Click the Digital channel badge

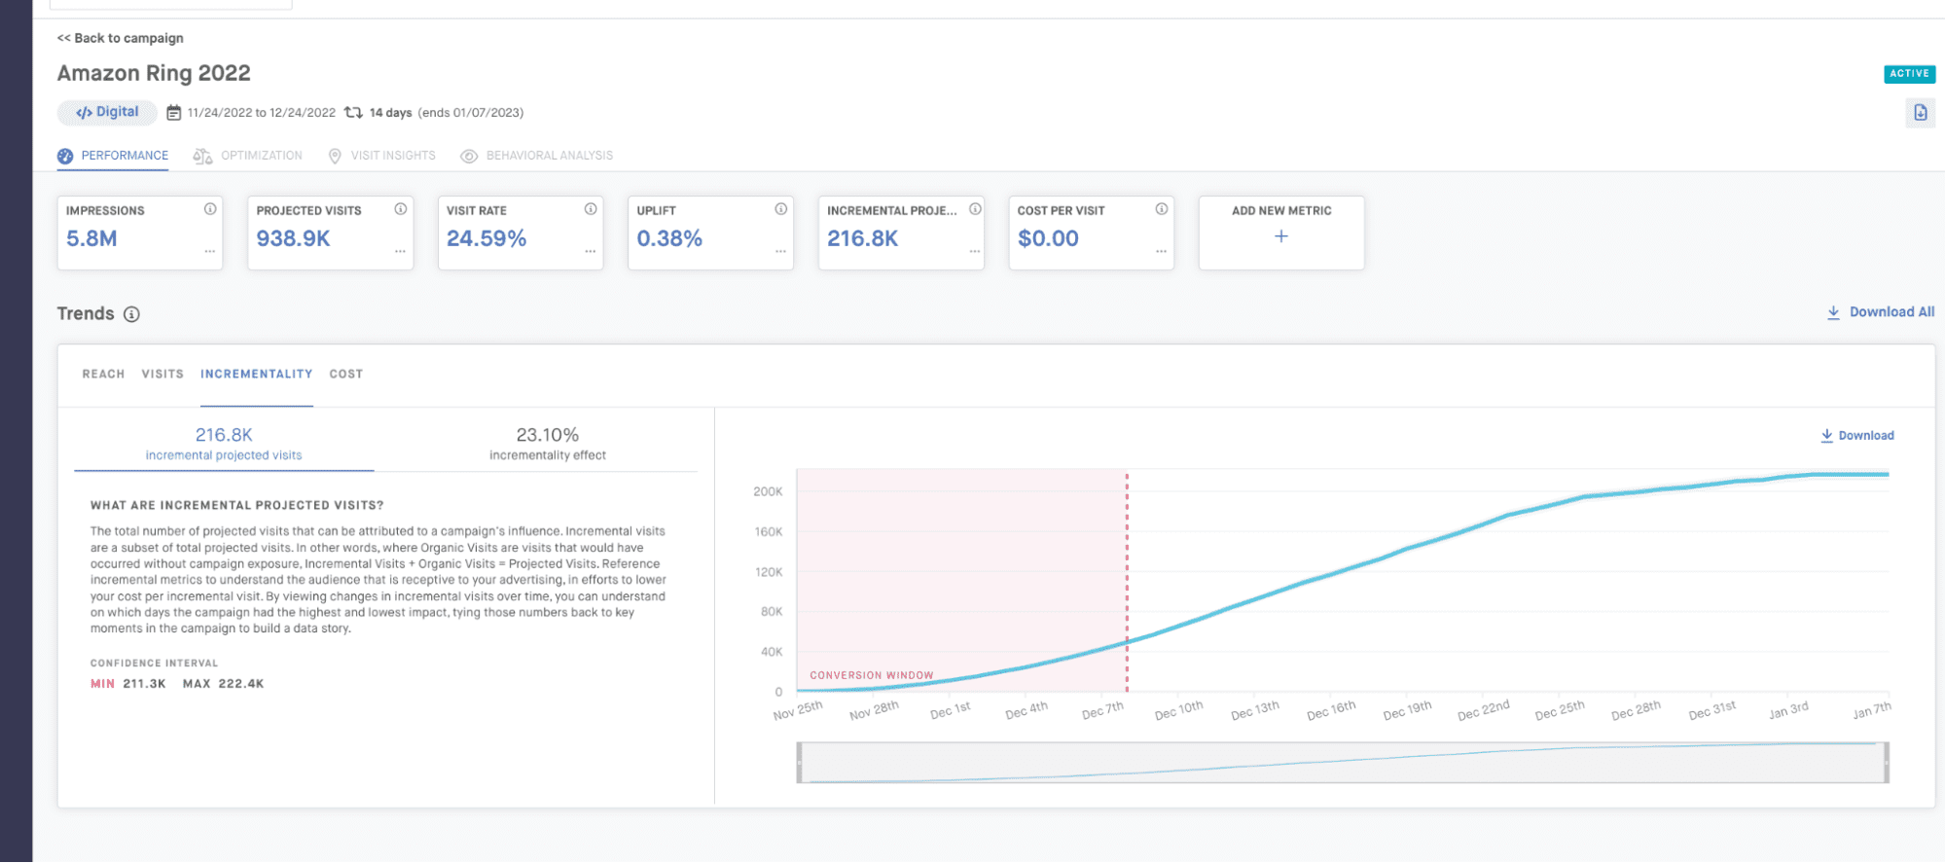click(x=107, y=112)
